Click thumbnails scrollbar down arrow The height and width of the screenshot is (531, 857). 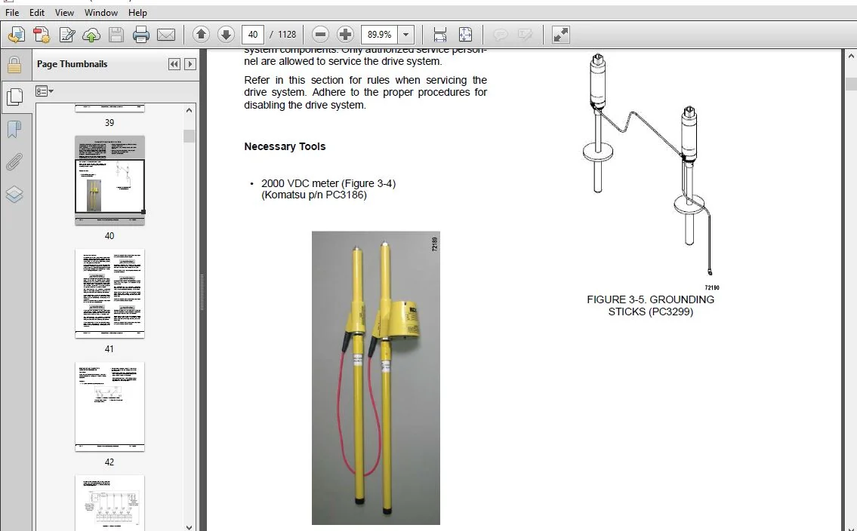[x=189, y=526]
